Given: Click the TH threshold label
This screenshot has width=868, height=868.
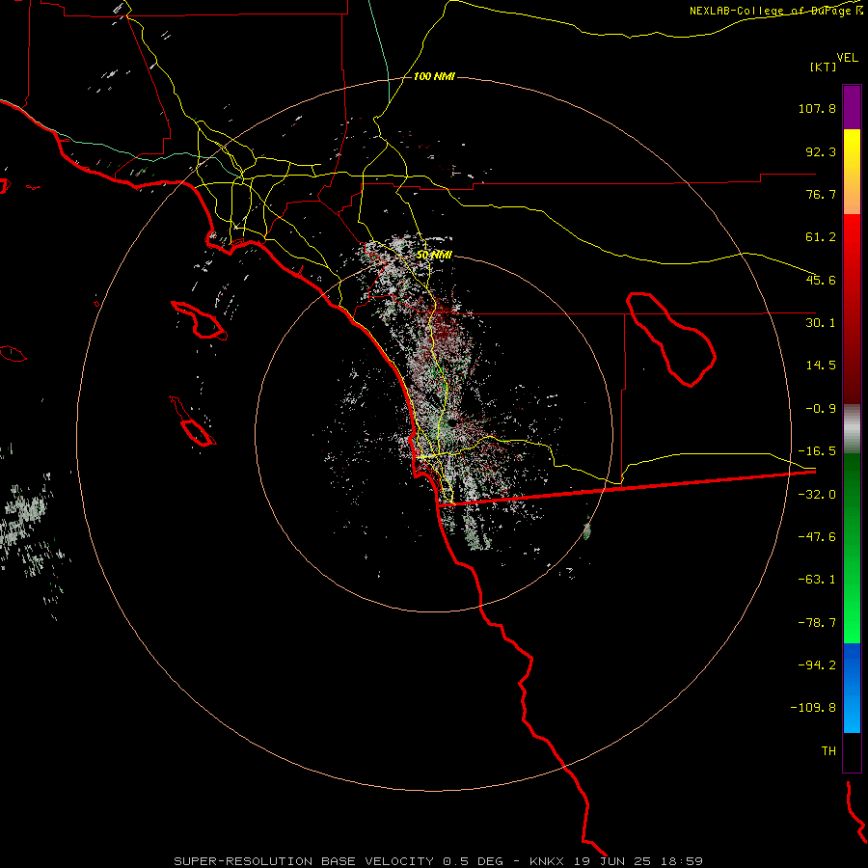Looking at the screenshot, I should click(828, 751).
